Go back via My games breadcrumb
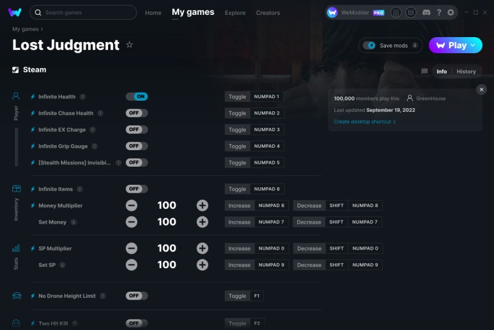494x330 pixels. 25,29
